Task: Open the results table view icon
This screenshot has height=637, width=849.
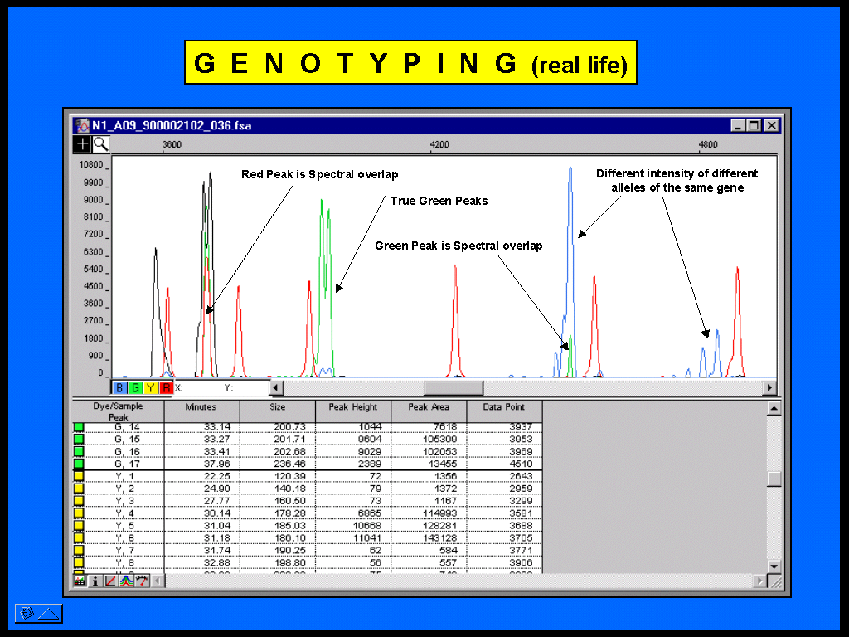Action: 80,581
